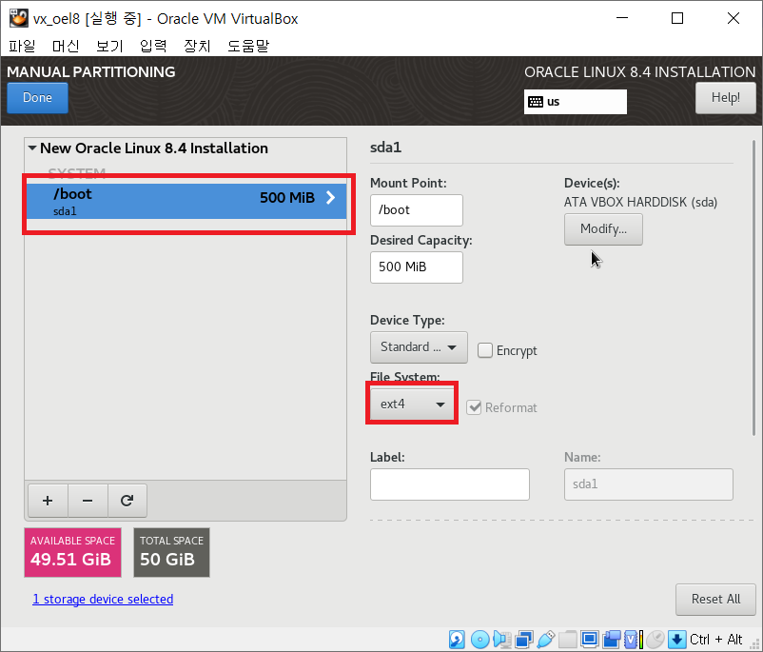Open the File System ext4 dropdown
This screenshot has height=652, width=763.
[412, 405]
